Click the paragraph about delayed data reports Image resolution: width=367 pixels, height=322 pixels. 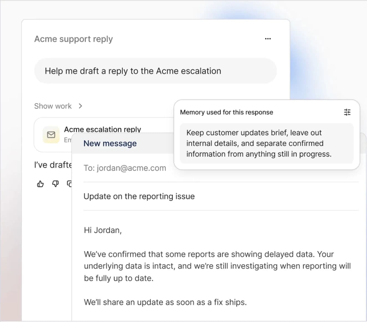coord(217,266)
